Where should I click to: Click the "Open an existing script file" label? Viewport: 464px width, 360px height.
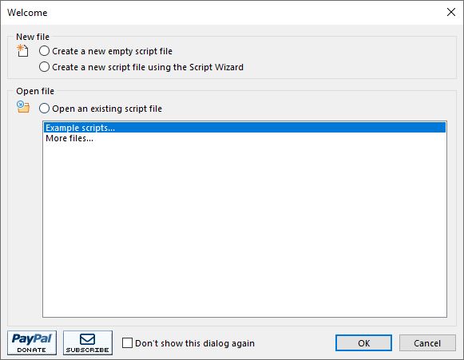tap(107, 109)
